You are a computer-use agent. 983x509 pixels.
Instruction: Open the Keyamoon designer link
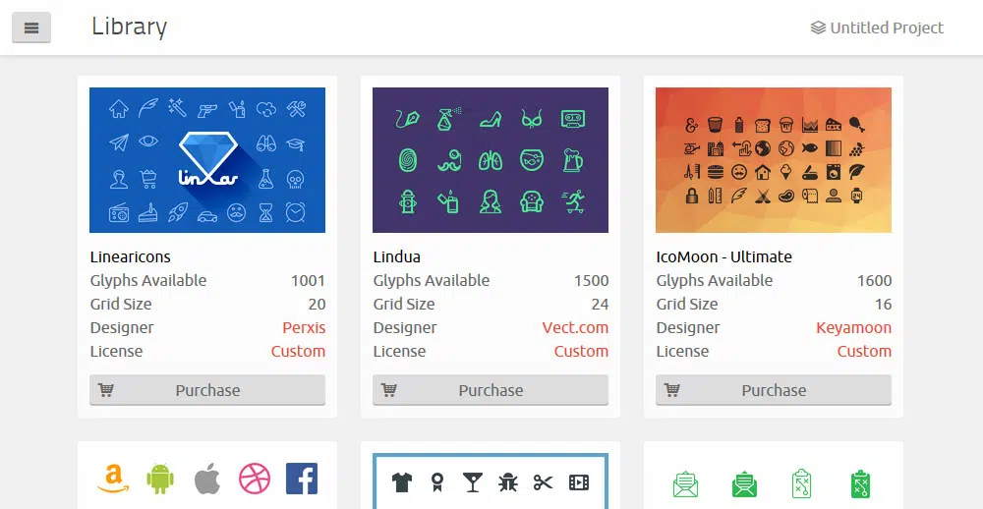pyautogui.click(x=853, y=327)
